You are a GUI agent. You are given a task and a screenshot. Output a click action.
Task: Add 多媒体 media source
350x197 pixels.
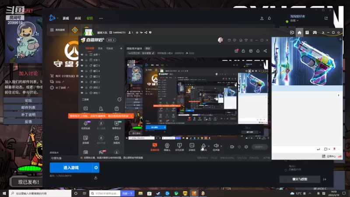pyautogui.click(x=192, y=147)
